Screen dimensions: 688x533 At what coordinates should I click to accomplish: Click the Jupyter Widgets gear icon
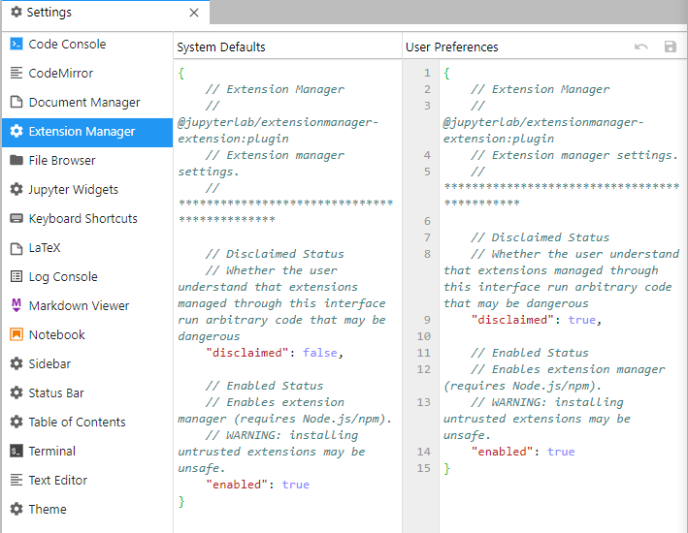pos(16,189)
